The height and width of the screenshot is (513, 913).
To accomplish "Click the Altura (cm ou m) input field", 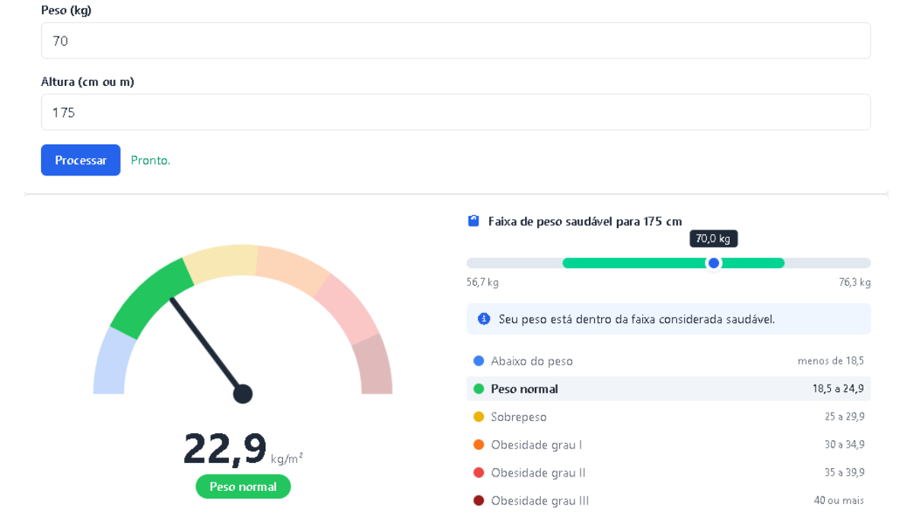I will click(x=456, y=112).
